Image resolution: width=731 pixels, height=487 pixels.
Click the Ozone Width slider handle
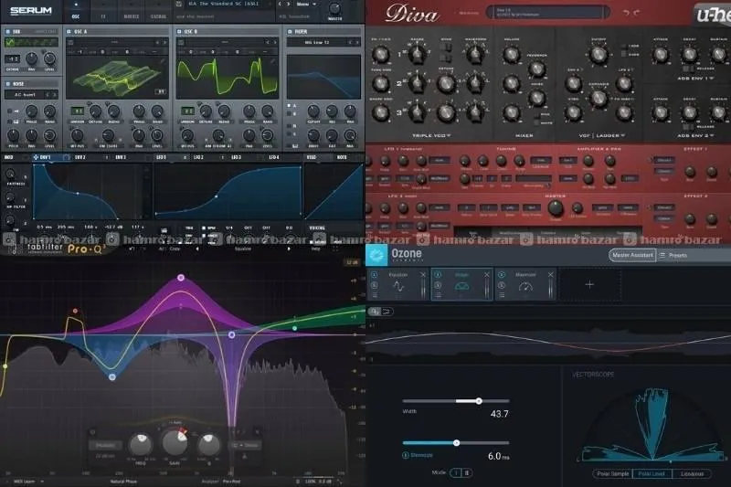478,400
